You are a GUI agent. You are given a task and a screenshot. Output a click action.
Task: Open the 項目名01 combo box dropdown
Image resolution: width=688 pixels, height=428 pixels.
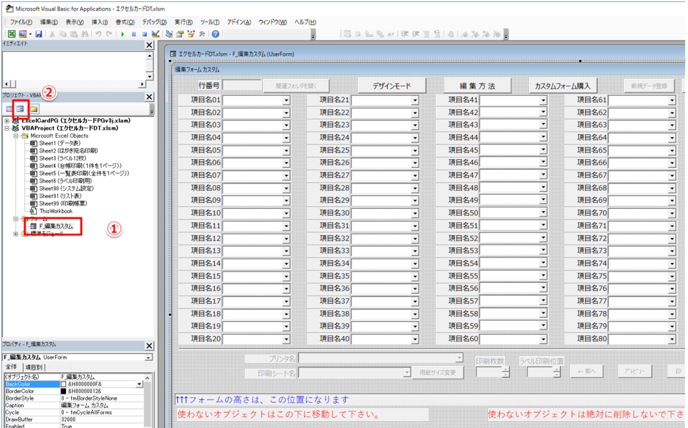pyautogui.click(x=286, y=100)
